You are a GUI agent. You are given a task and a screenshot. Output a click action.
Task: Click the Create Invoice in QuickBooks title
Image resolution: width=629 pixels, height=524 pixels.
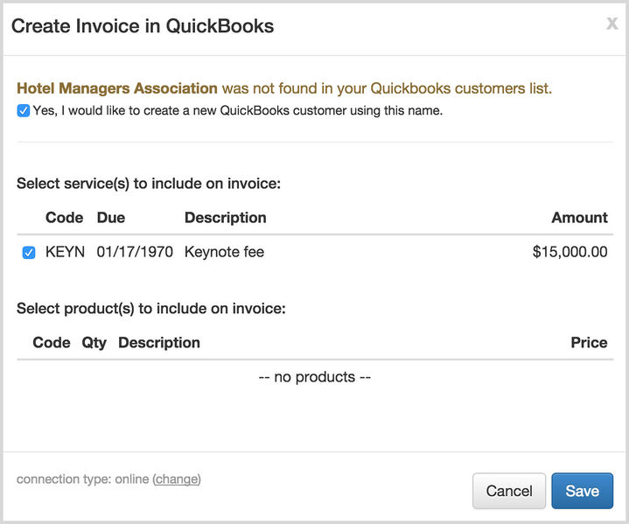(x=143, y=26)
